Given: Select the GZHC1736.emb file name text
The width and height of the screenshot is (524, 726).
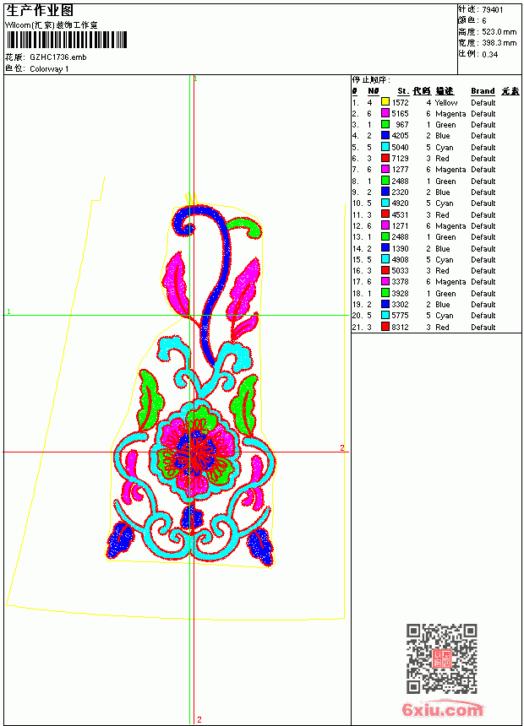Looking at the screenshot, I should point(58,57).
